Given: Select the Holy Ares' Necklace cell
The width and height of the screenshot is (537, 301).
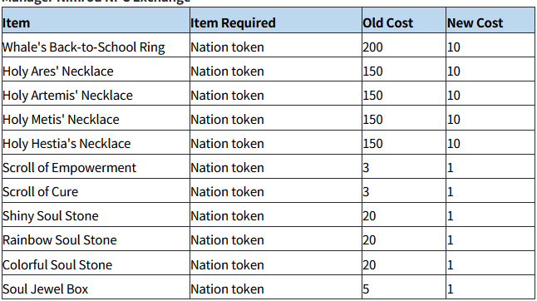Looking at the screenshot, I should [96, 69].
